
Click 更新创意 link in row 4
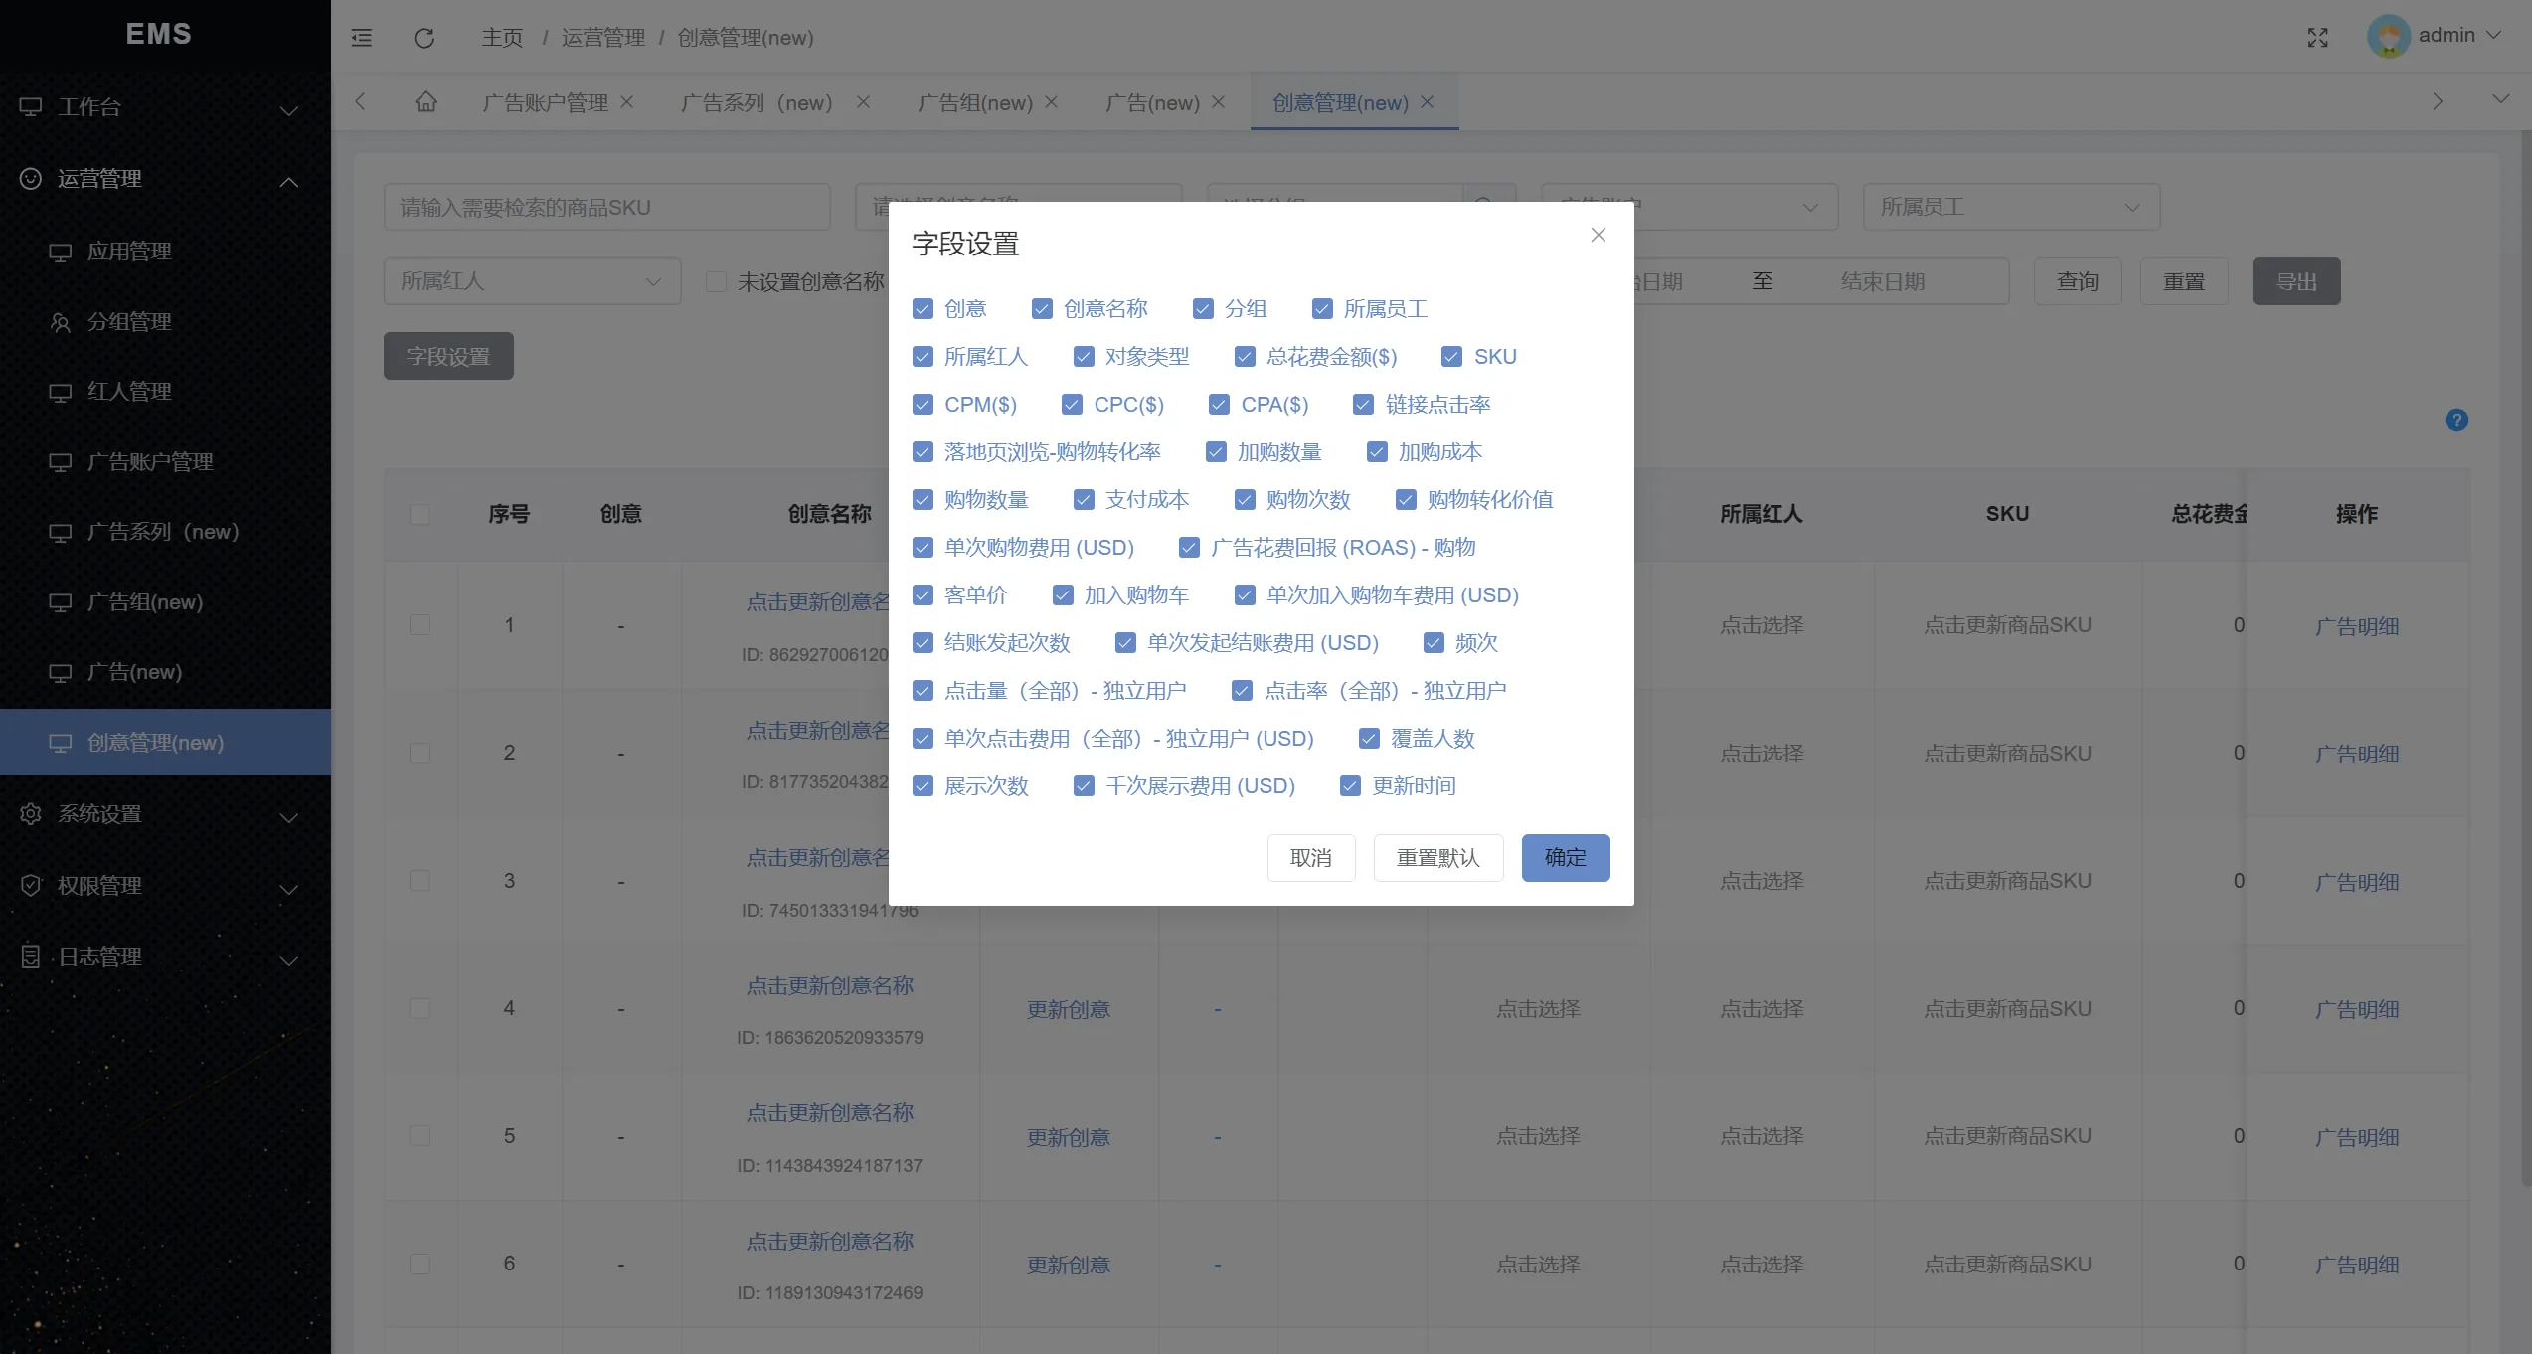pos(1069,1009)
